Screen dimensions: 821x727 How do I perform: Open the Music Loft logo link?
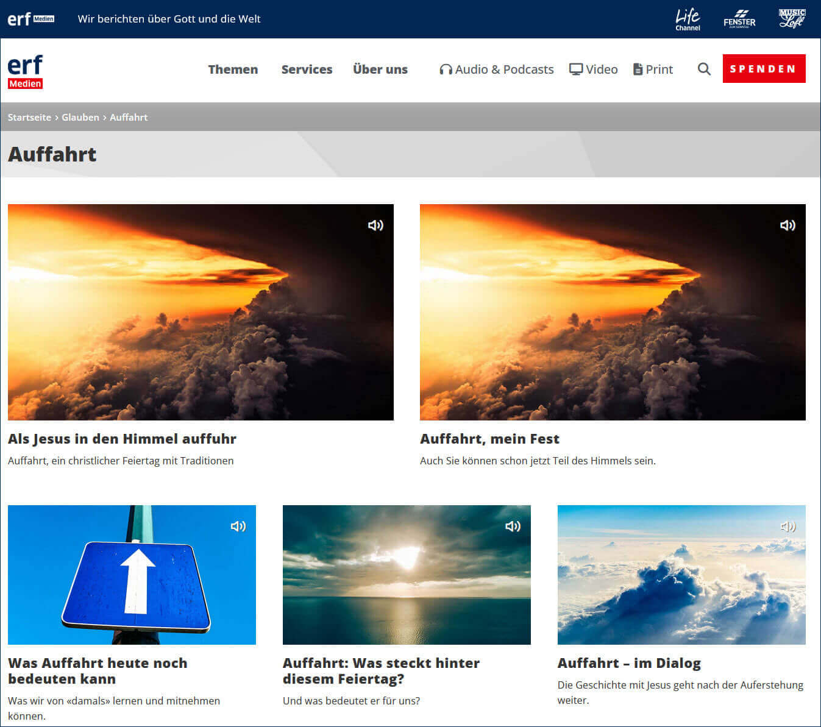click(x=792, y=18)
